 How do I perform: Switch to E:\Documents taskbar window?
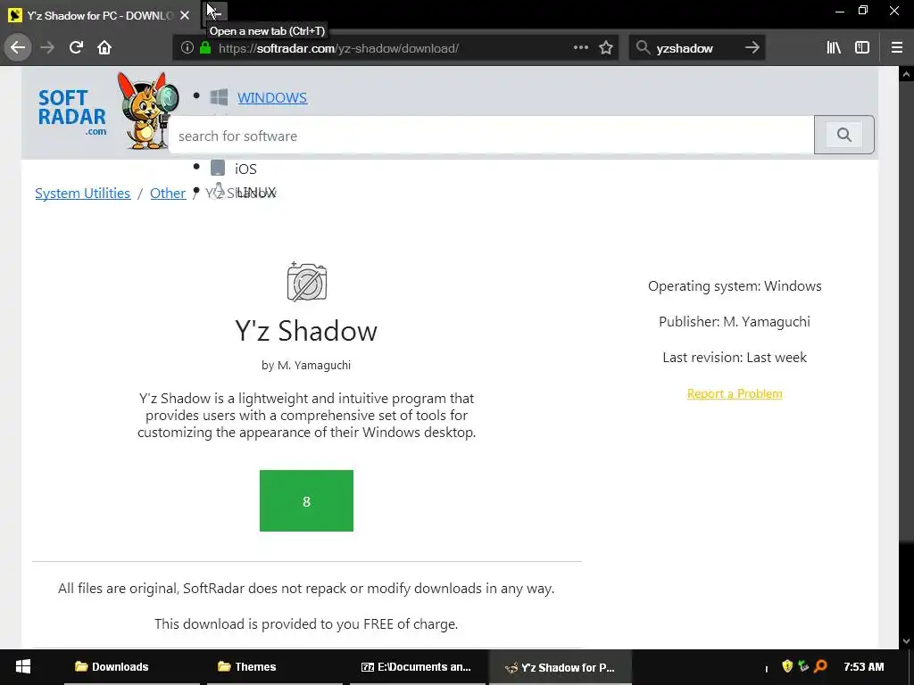[418, 667]
